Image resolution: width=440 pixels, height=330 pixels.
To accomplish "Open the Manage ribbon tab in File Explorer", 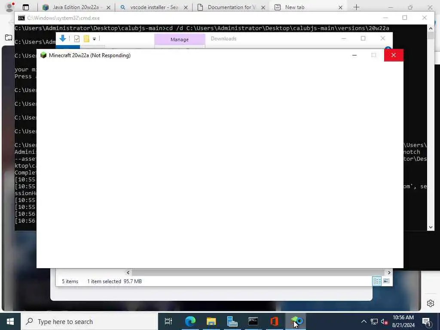I will 180,40.
